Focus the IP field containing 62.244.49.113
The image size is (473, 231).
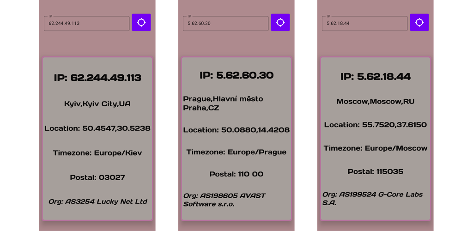click(x=86, y=24)
